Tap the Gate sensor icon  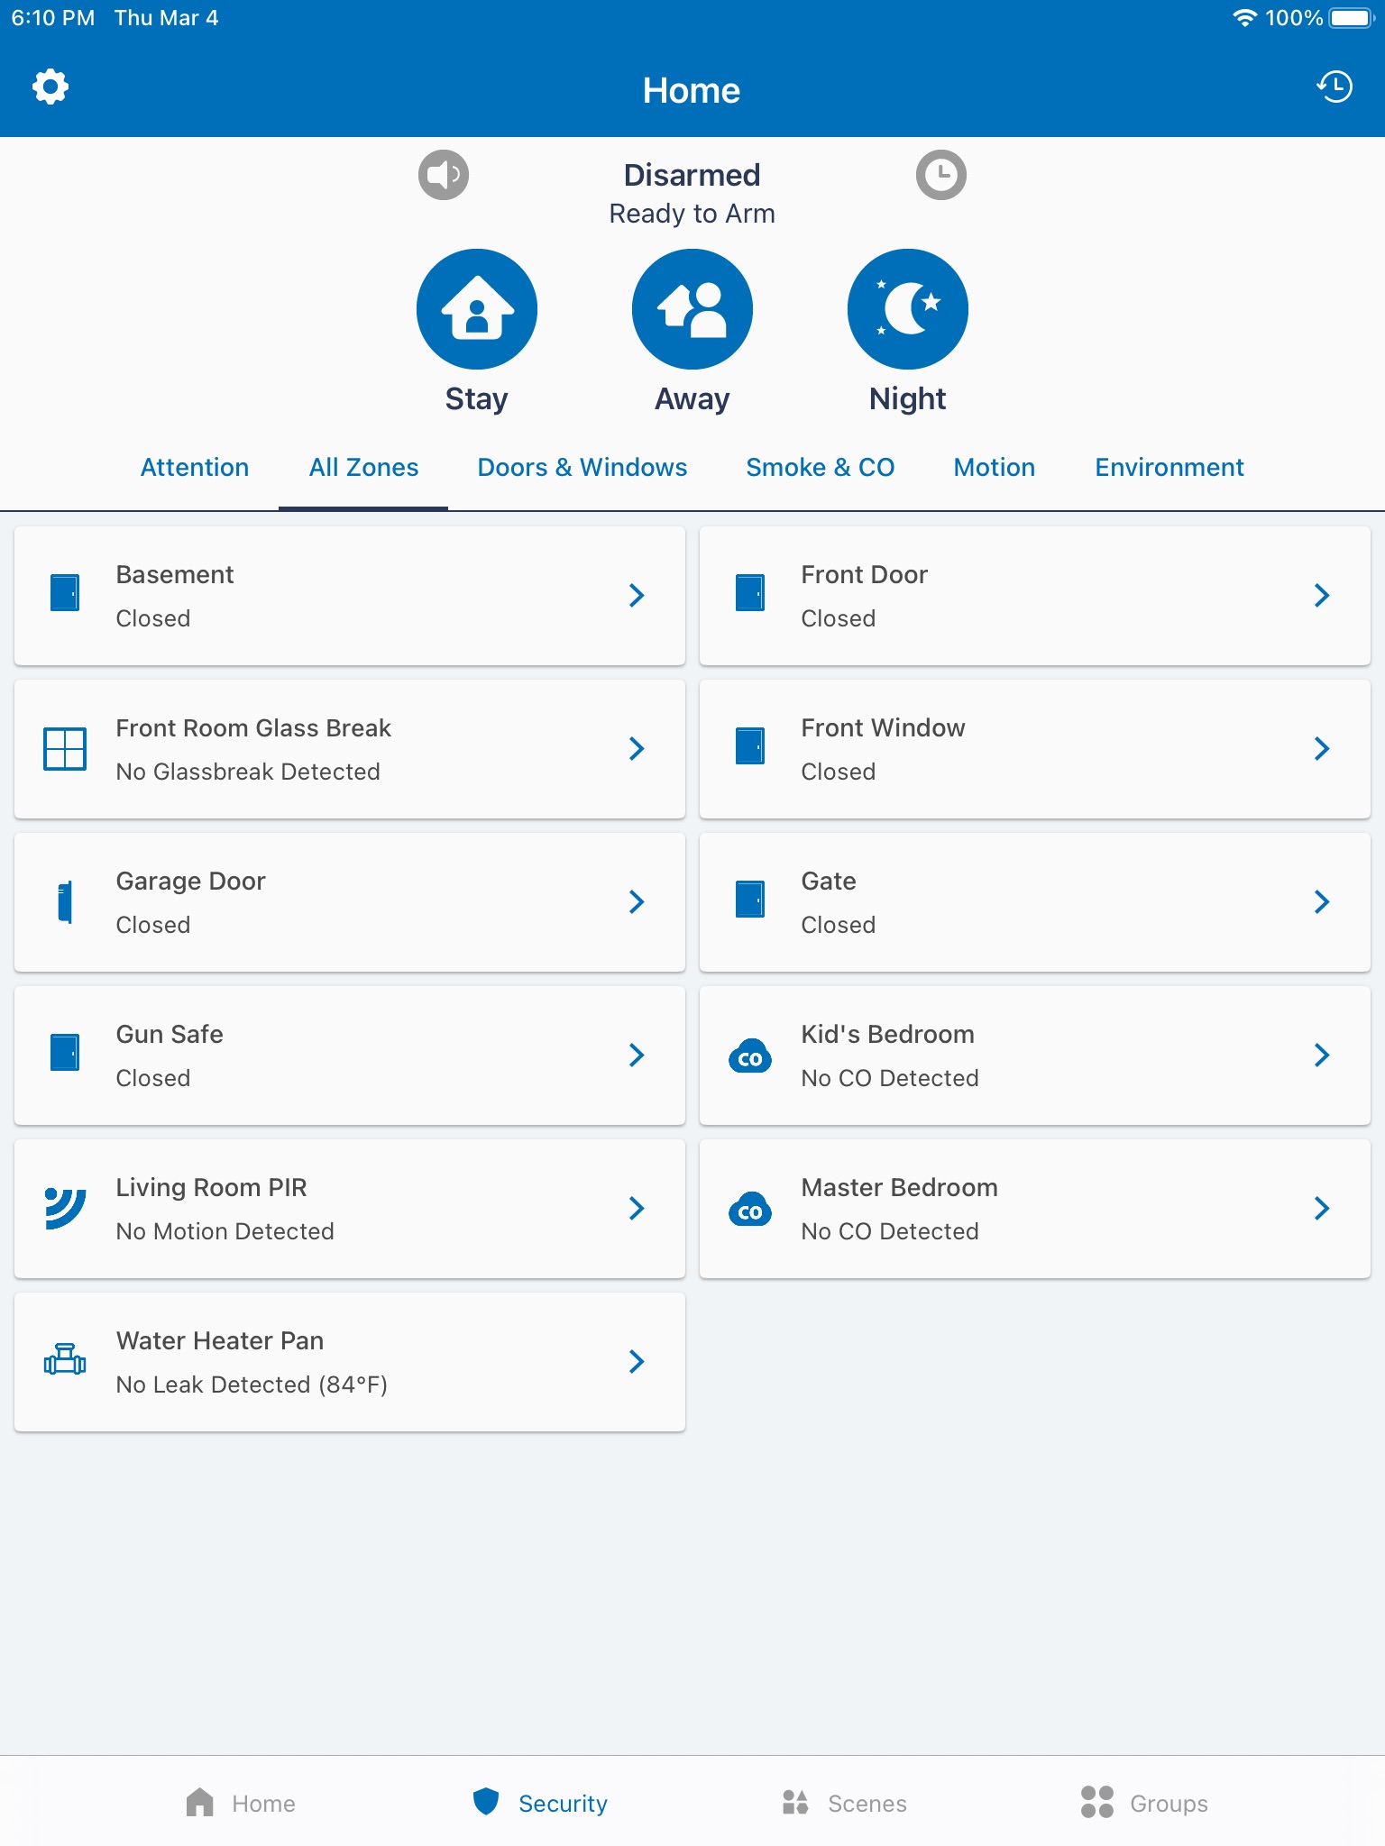click(x=750, y=900)
